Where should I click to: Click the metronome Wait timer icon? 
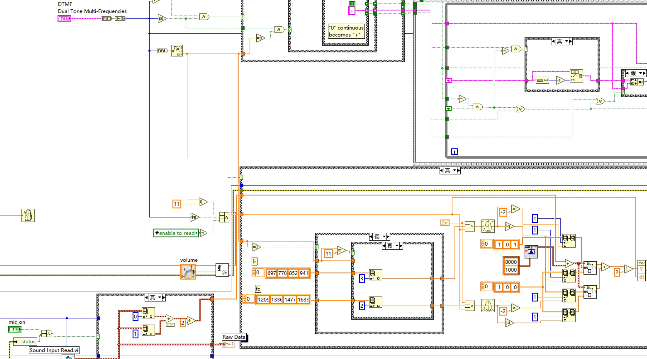(x=28, y=215)
